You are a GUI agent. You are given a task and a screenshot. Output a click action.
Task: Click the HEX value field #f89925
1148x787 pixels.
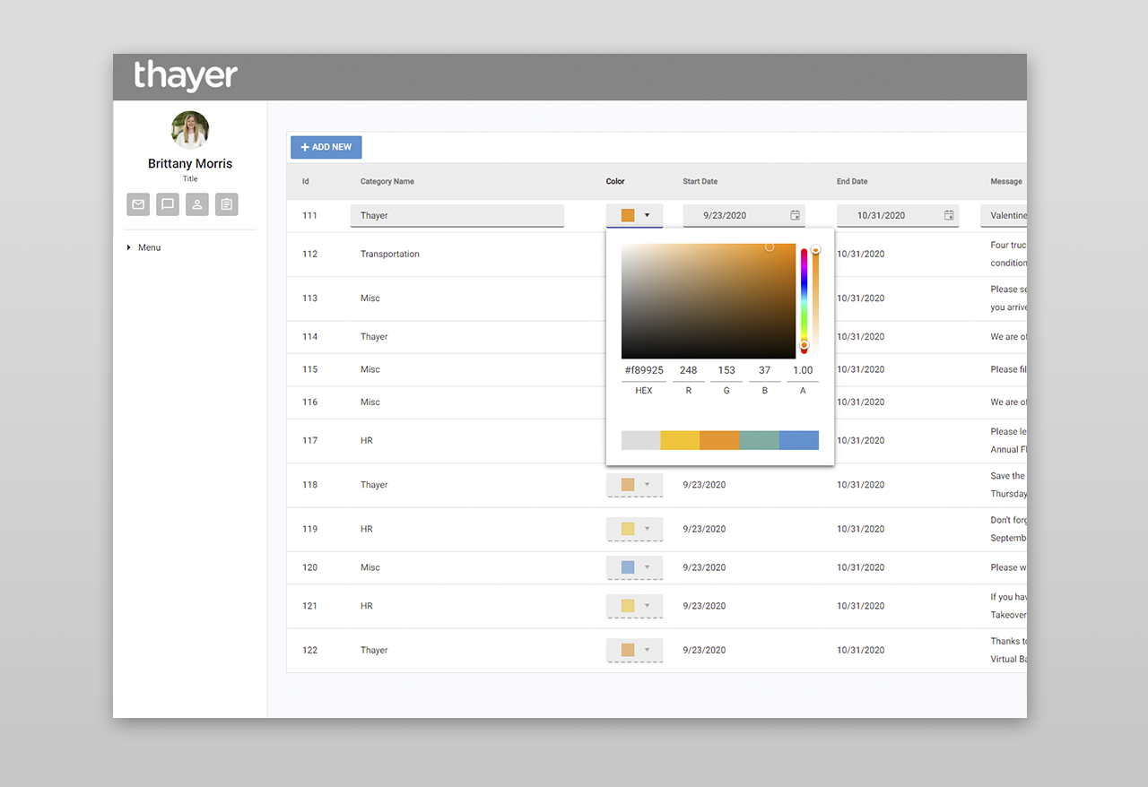click(x=644, y=370)
